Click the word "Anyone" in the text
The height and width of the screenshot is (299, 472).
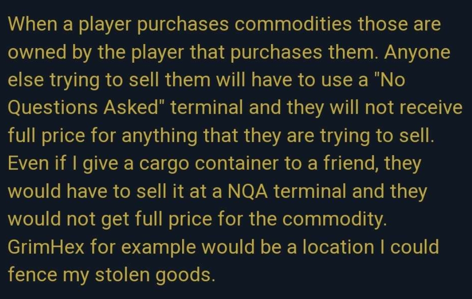pyautogui.click(x=417, y=53)
